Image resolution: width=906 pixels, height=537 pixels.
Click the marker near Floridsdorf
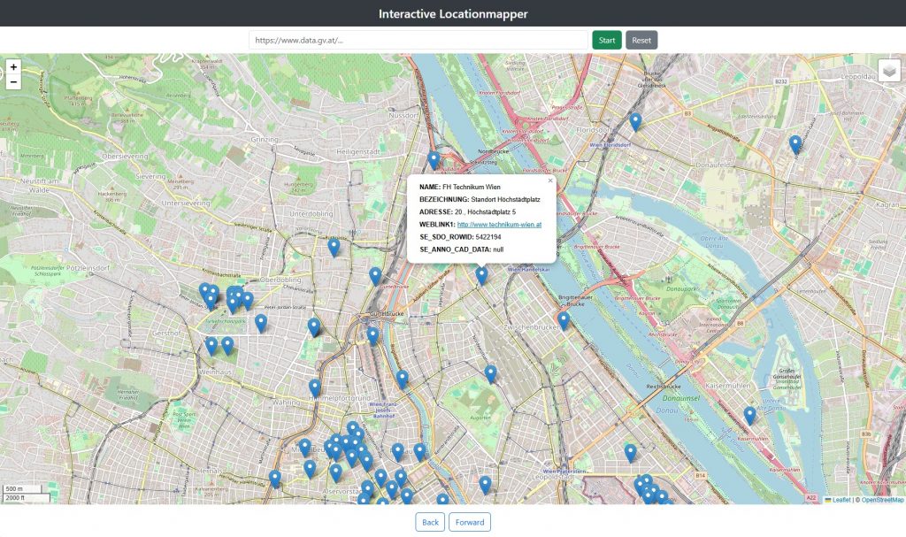[633, 118]
